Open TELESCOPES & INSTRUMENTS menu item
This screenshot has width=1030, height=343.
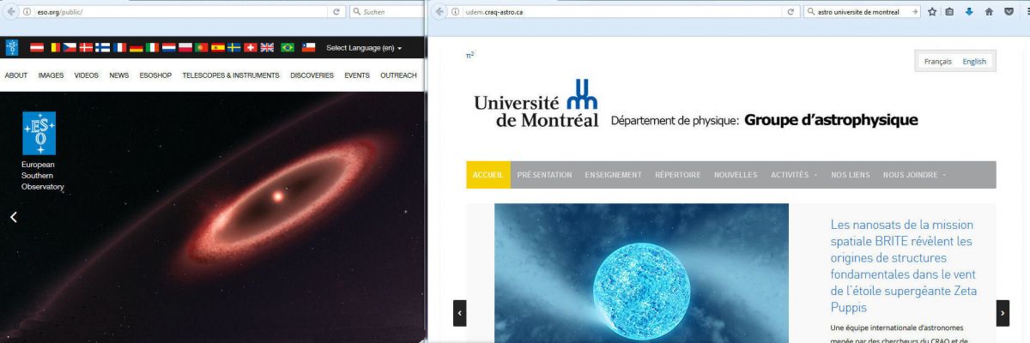click(x=231, y=75)
